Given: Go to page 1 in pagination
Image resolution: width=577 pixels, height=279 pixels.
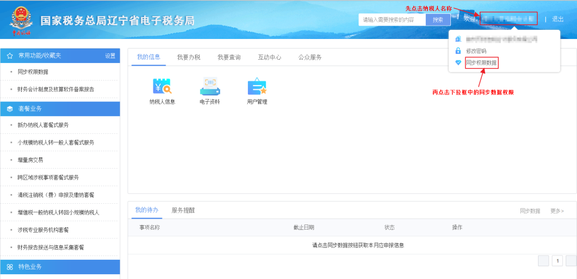Looking at the screenshot, I should tap(557, 261).
